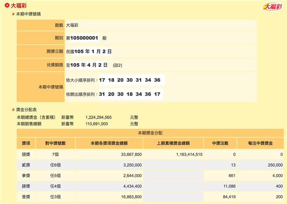Click sorted numbers 17 18 20 30 31 34 36
This screenshot has width=287, height=204.
tap(129, 80)
